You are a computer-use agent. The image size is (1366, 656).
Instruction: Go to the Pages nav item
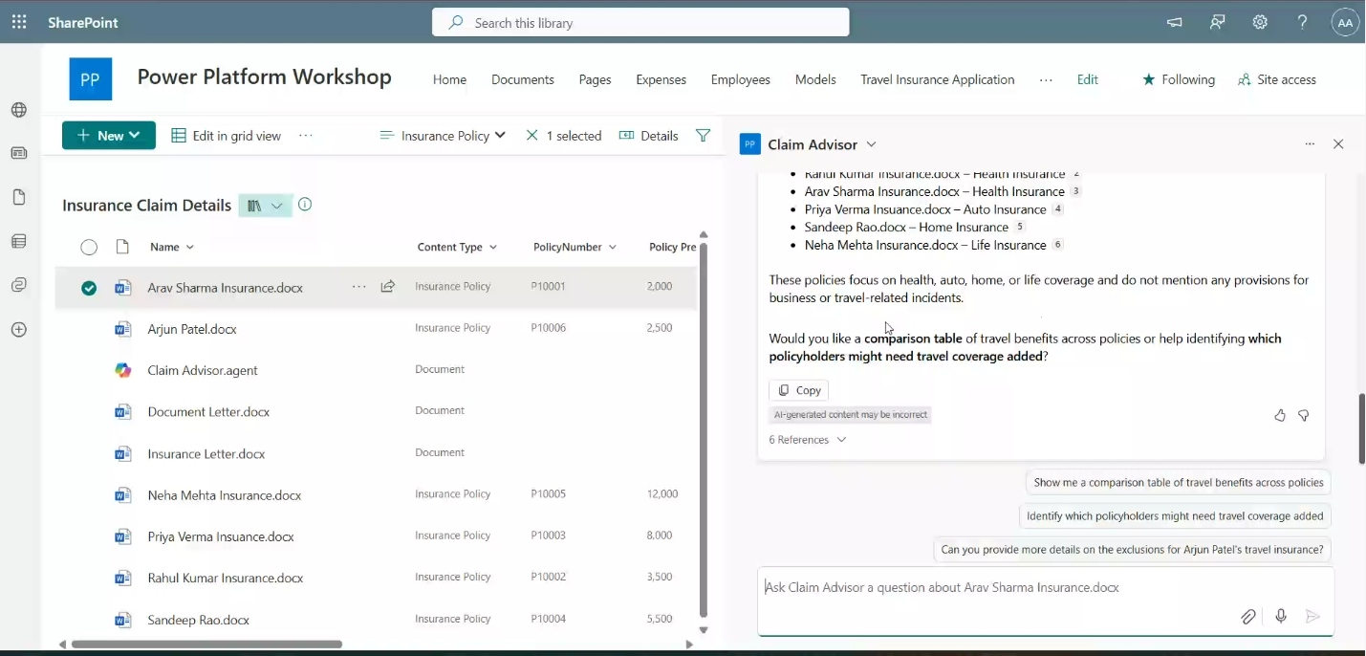pyautogui.click(x=595, y=79)
